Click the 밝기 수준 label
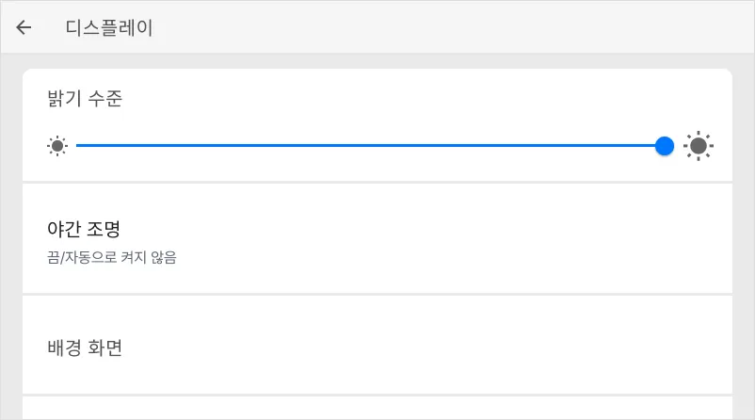The height and width of the screenshot is (420, 755). (x=85, y=99)
